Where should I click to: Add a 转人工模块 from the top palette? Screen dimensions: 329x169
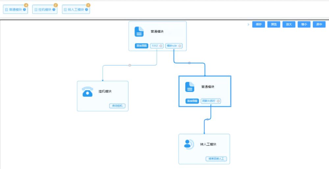75,10
